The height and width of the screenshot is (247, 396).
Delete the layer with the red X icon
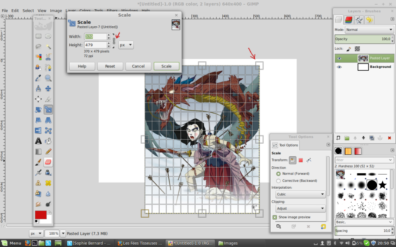(389, 138)
